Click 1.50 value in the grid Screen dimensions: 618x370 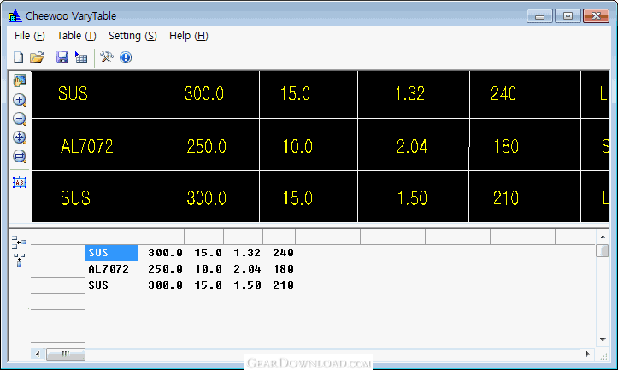[x=247, y=285]
